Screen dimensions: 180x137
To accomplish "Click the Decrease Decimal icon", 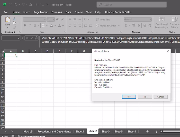I will (x=149, y=25).
